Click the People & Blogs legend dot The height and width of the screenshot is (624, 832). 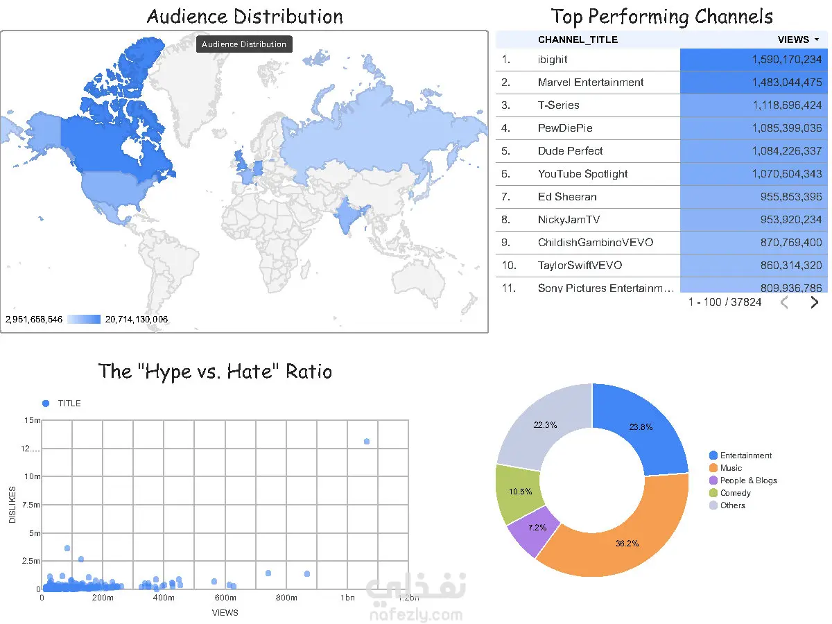(713, 480)
